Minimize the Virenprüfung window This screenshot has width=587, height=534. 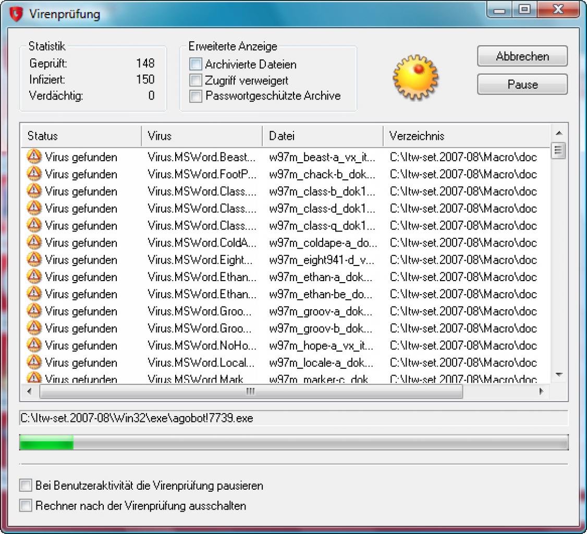(x=499, y=10)
